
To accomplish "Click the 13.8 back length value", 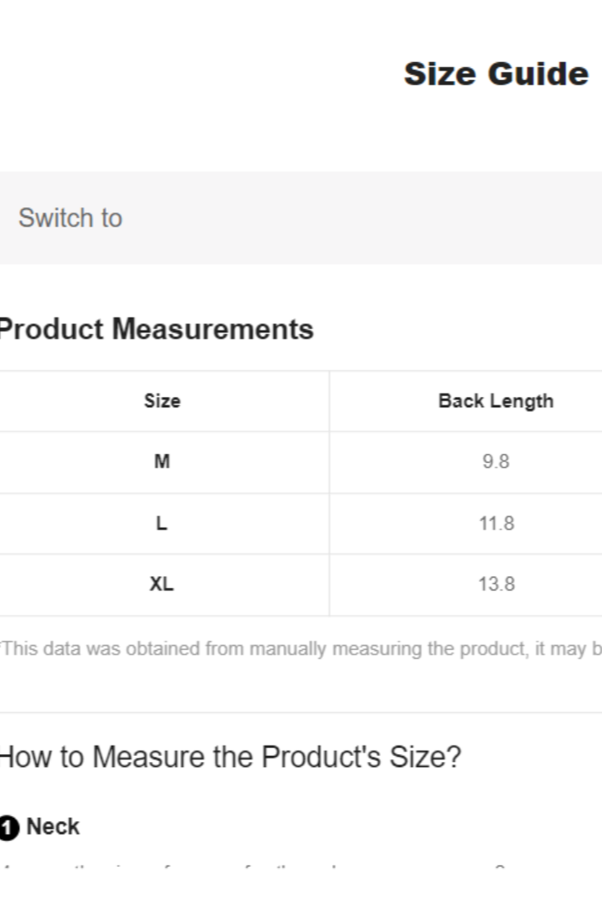I will (x=496, y=585).
